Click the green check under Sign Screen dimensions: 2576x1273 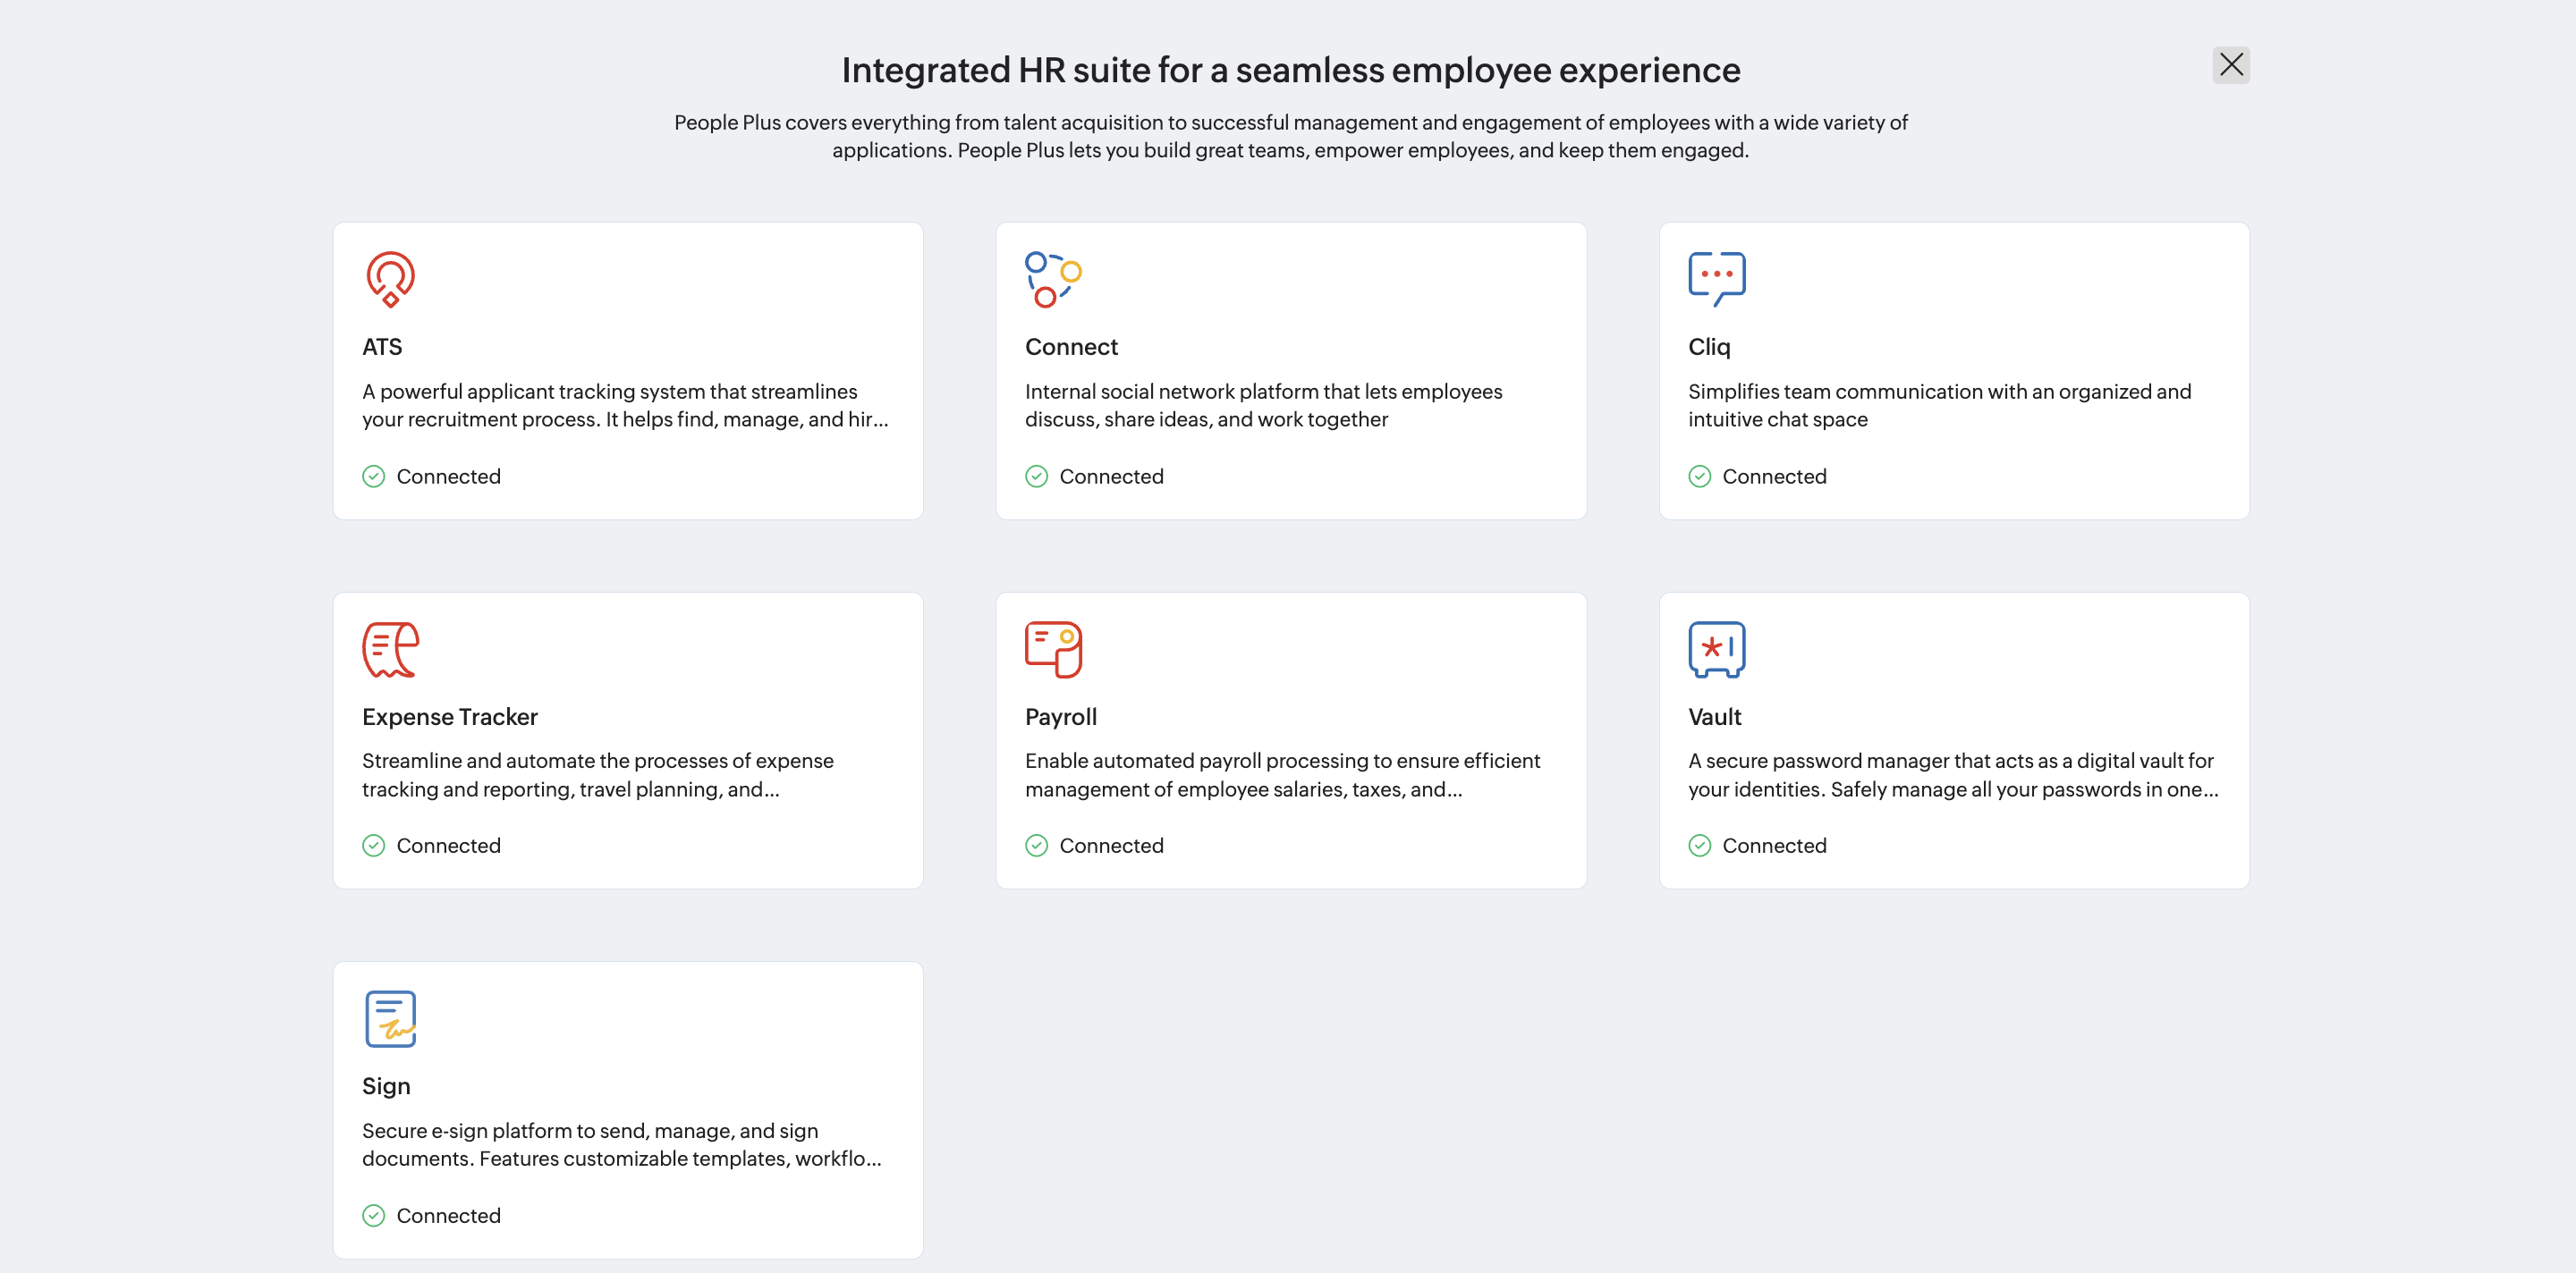coord(373,1216)
